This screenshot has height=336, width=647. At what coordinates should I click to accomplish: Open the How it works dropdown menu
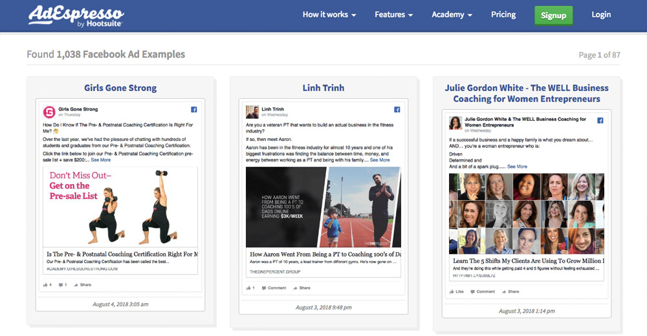click(329, 14)
